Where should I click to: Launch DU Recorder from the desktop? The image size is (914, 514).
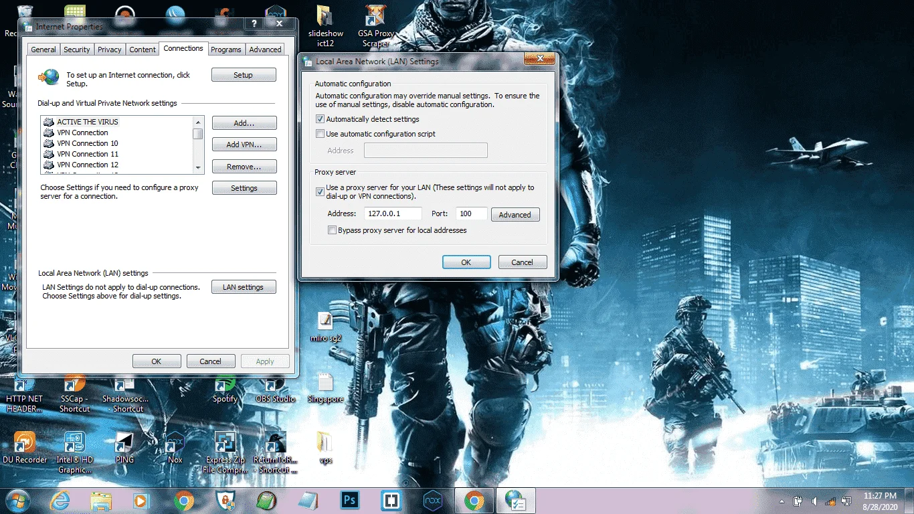pyautogui.click(x=25, y=448)
